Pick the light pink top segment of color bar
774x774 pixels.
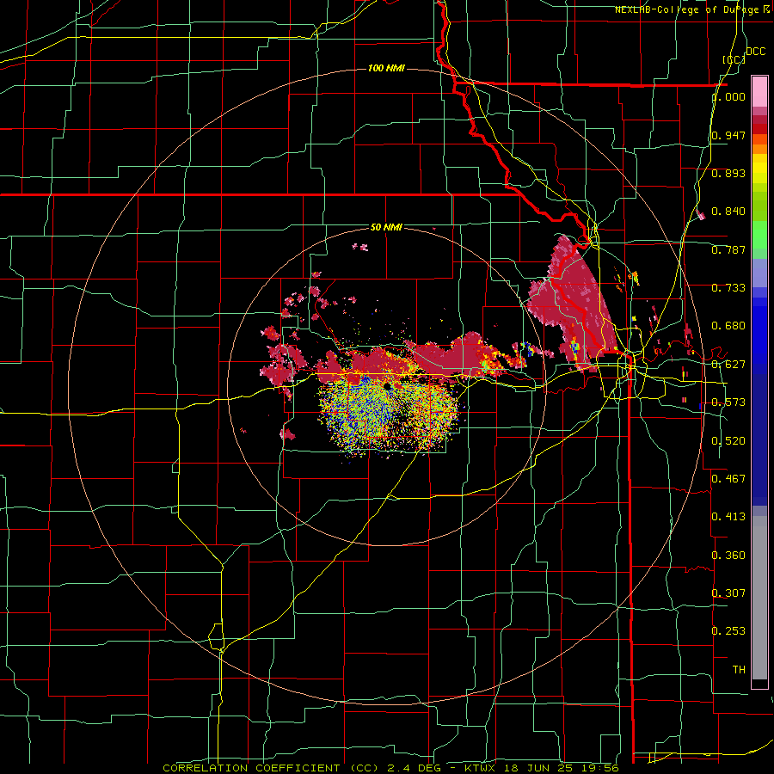pos(759,92)
